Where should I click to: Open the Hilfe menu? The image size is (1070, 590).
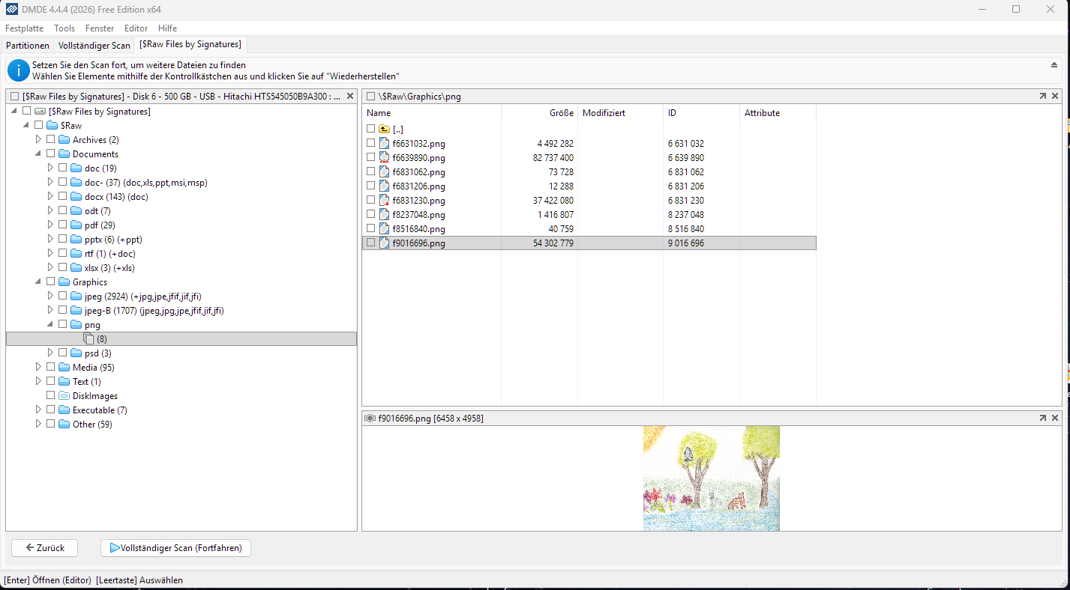click(167, 28)
